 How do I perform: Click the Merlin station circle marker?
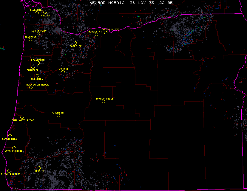click(x=39, y=168)
